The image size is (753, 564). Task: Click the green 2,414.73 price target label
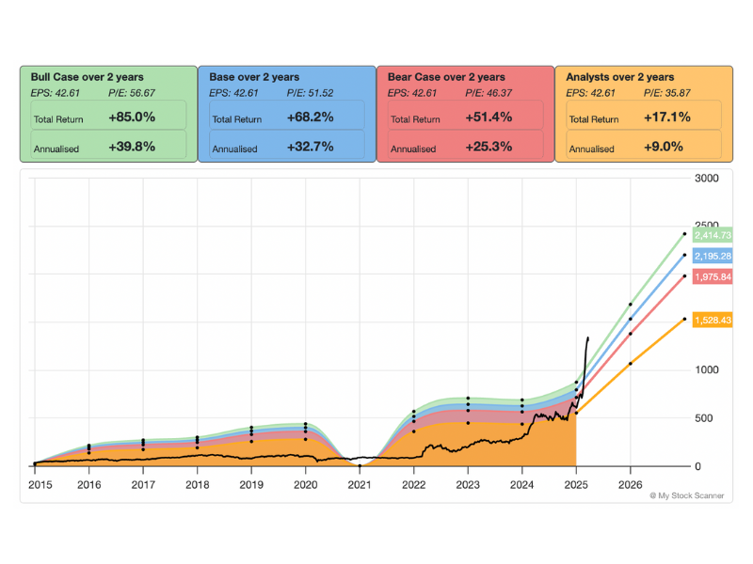(x=713, y=235)
